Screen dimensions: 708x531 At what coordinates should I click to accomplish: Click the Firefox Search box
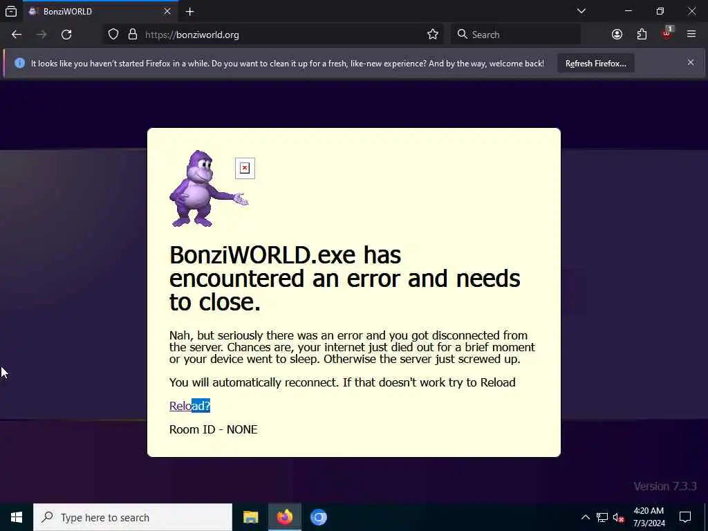coord(515,35)
